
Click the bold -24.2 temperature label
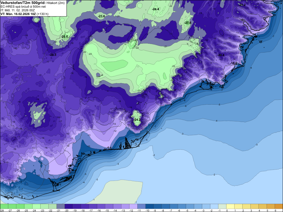[137, 120]
